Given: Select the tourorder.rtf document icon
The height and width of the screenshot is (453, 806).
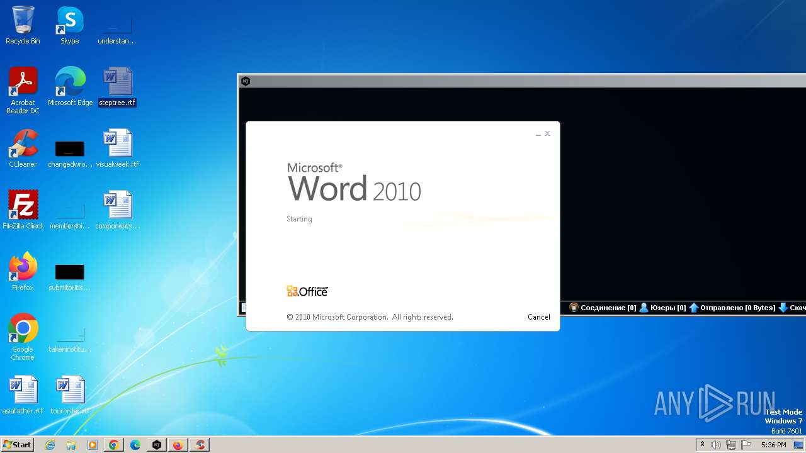Looking at the screenshot, I should 70,395.
